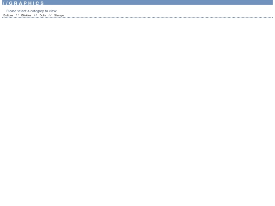
Task: Go to the Buttons graphics page
Action: pyautogui.click(x=8, y=15)
